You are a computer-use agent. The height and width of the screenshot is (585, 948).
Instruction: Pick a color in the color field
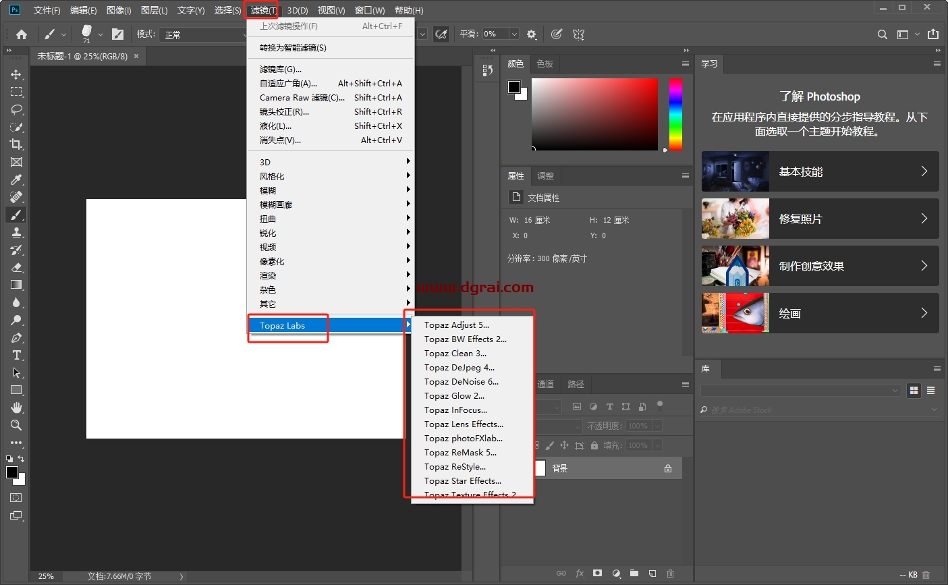point(594,114)
